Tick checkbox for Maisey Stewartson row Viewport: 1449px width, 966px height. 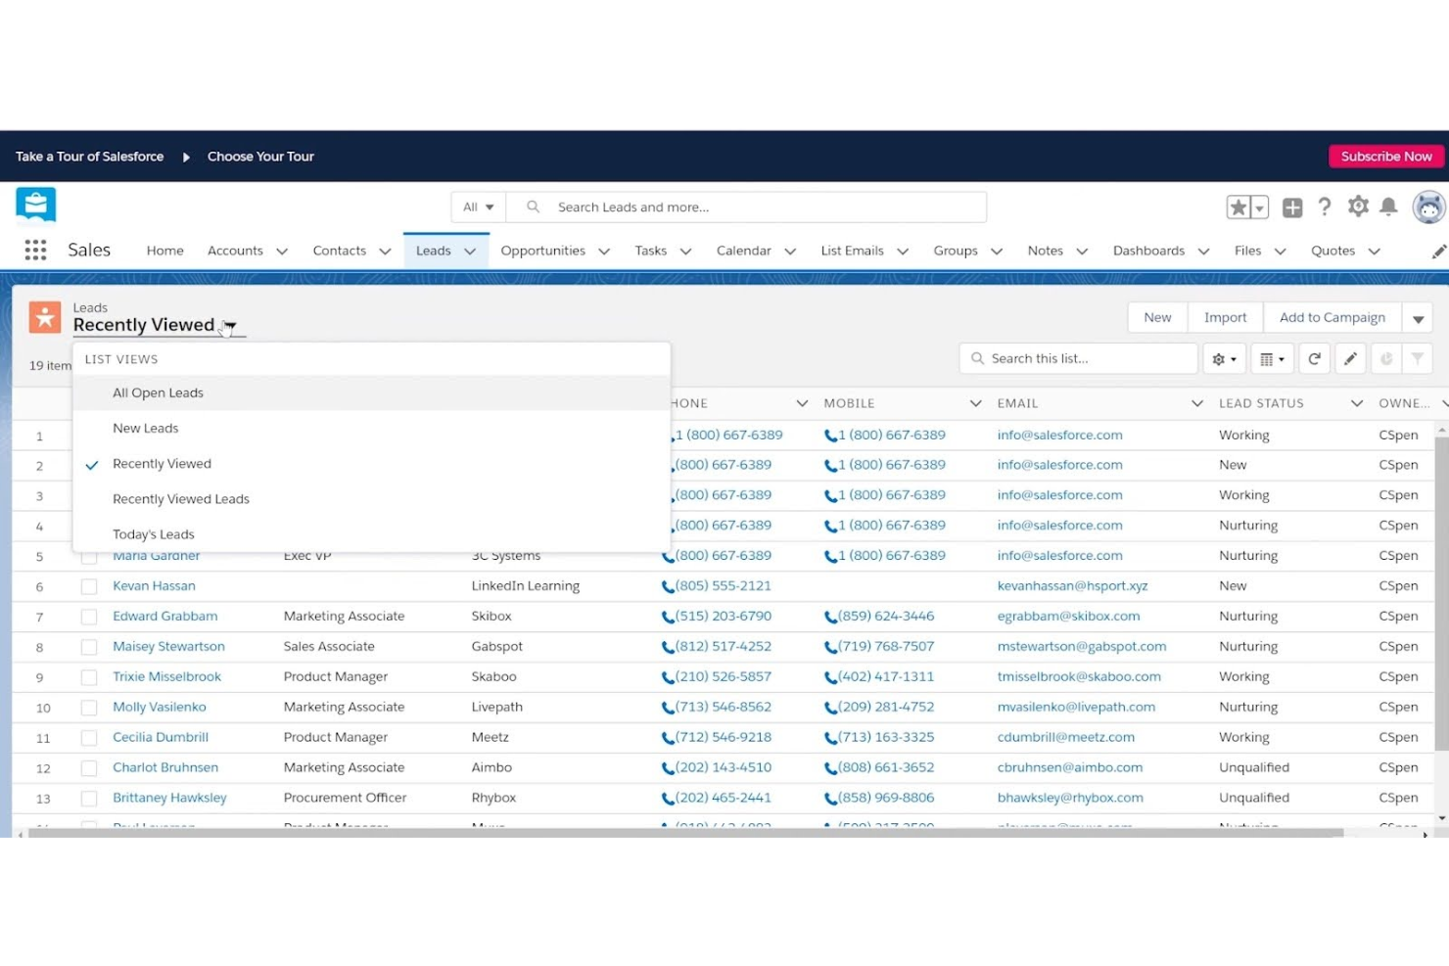89,647
